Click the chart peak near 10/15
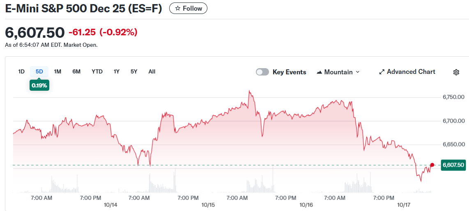 (x=249, y=91)
